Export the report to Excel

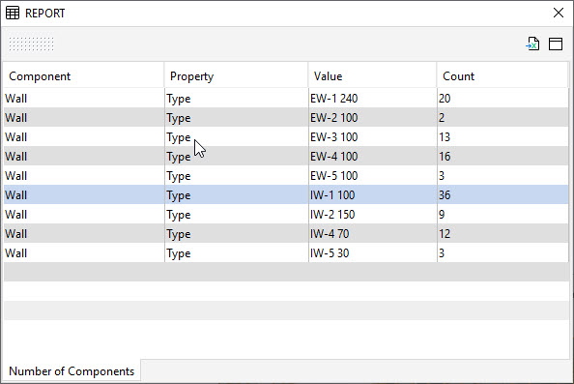click(532, 44)
